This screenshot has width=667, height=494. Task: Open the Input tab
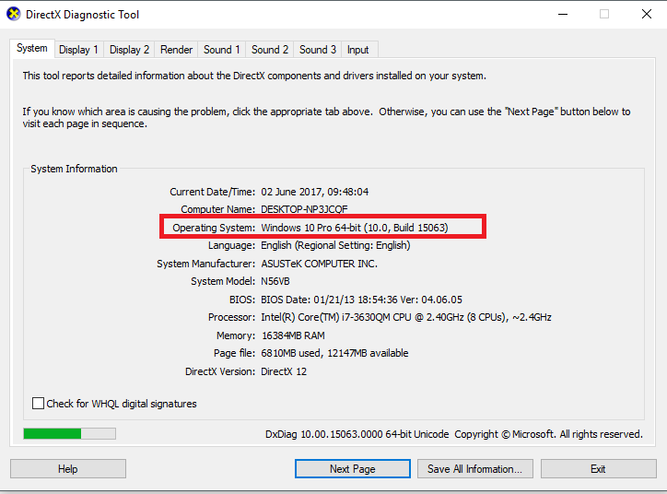pos(357,50)
